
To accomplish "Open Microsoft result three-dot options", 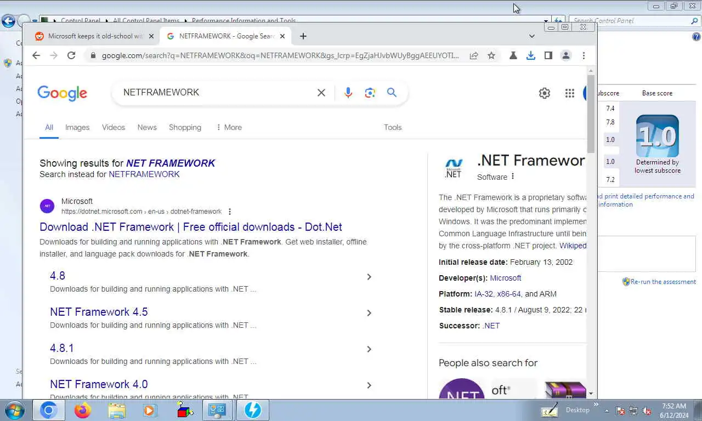I will (x=230, y=212).
